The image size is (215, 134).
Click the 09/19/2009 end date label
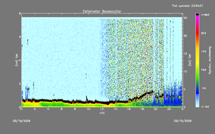pos(183,121)
